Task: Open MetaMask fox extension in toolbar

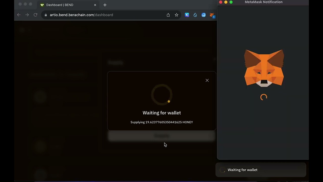Action: tap(212, 15)
